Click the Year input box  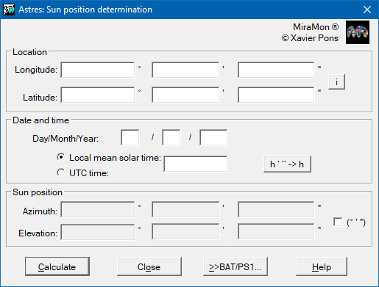213,137
